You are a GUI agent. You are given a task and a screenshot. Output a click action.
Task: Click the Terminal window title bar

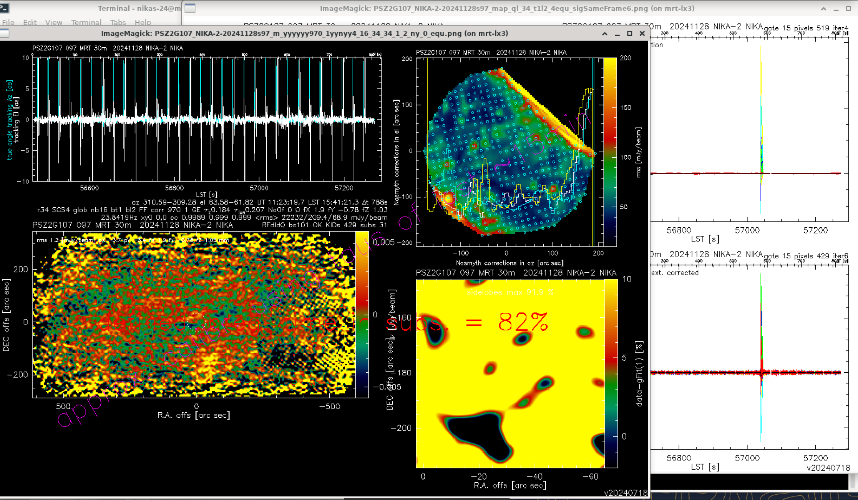tap(138, 8)
